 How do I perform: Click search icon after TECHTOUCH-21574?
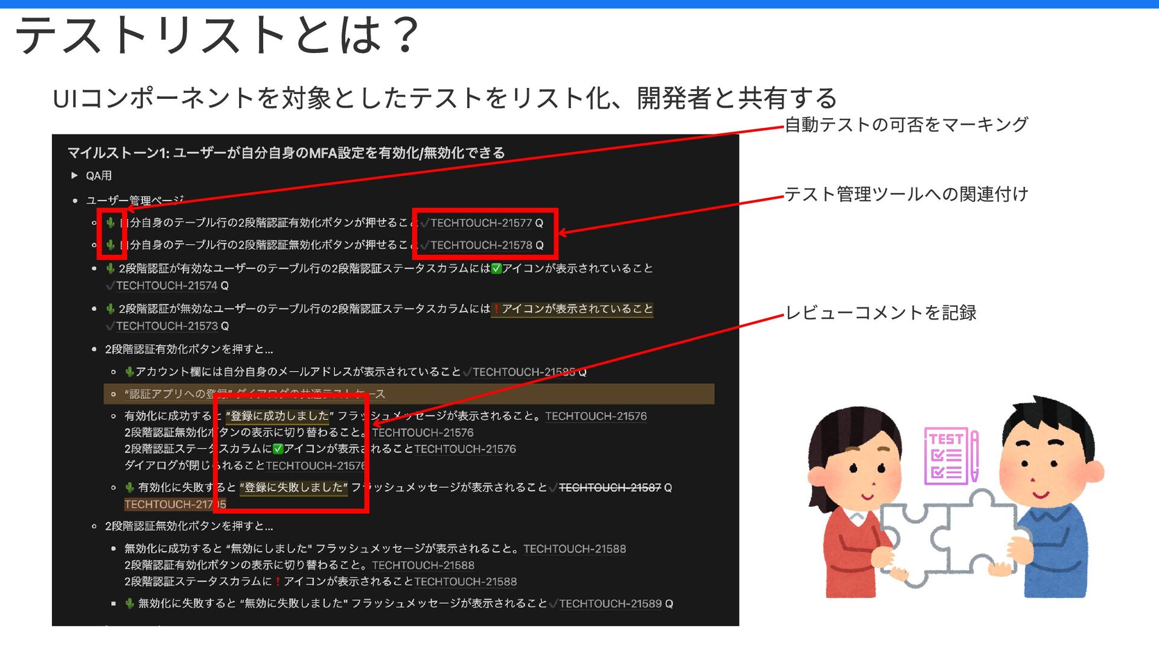pos(225,286)
